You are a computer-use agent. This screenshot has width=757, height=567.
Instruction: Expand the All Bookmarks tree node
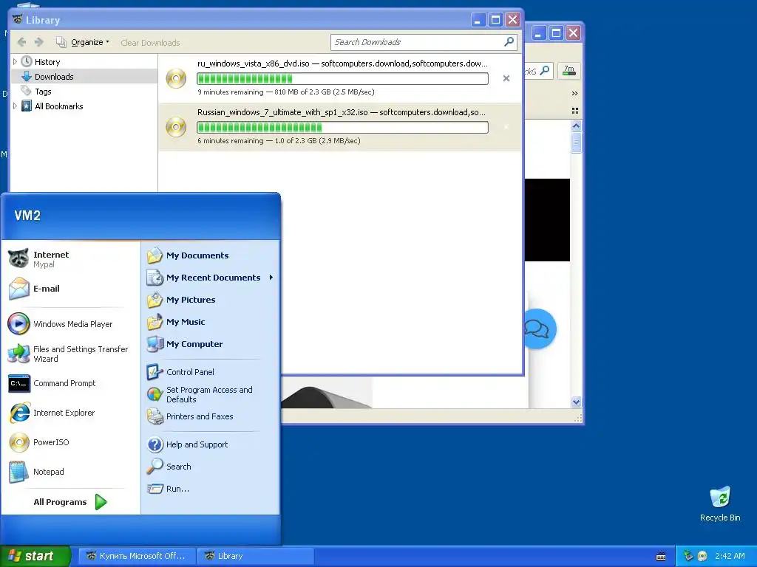[15, 106]
